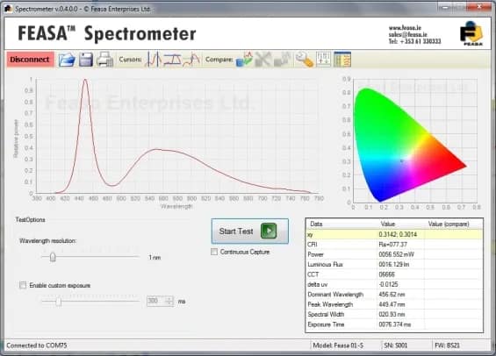Open the calculator-style options icon

pos(324,59)
